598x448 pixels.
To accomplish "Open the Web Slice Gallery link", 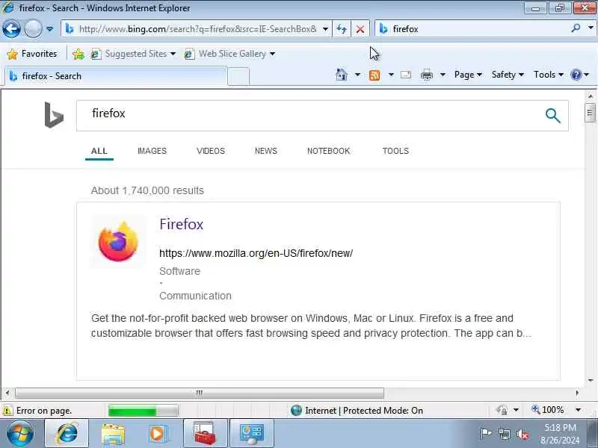I will (229, 54).
